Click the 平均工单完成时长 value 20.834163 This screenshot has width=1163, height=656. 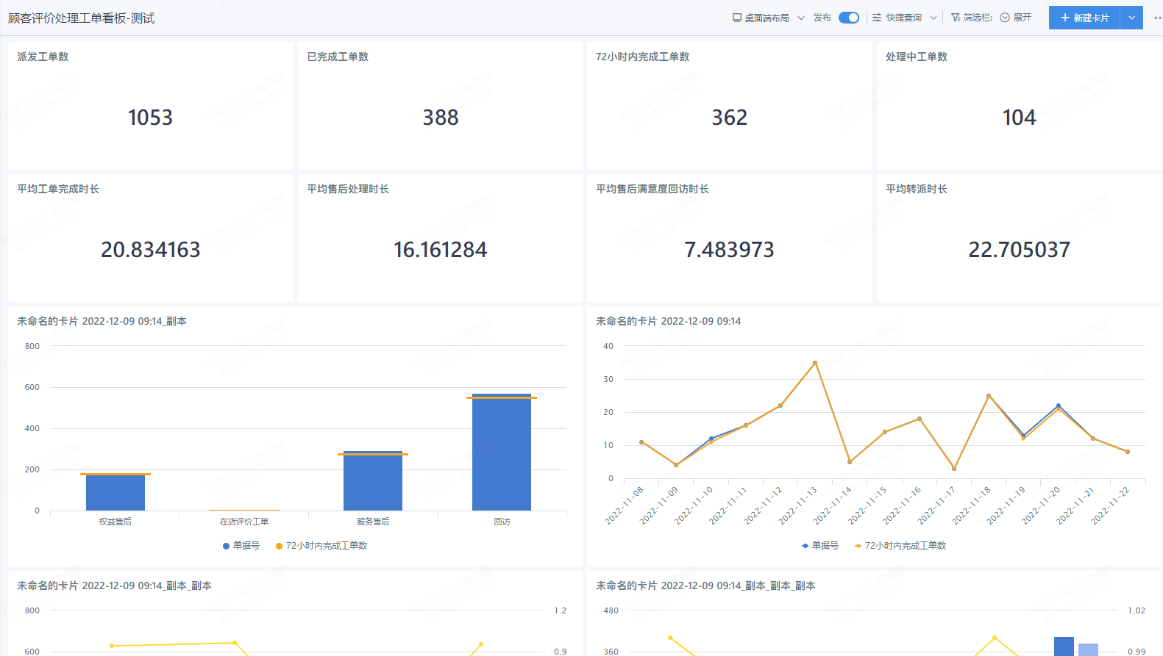click(x=151, y=250)
